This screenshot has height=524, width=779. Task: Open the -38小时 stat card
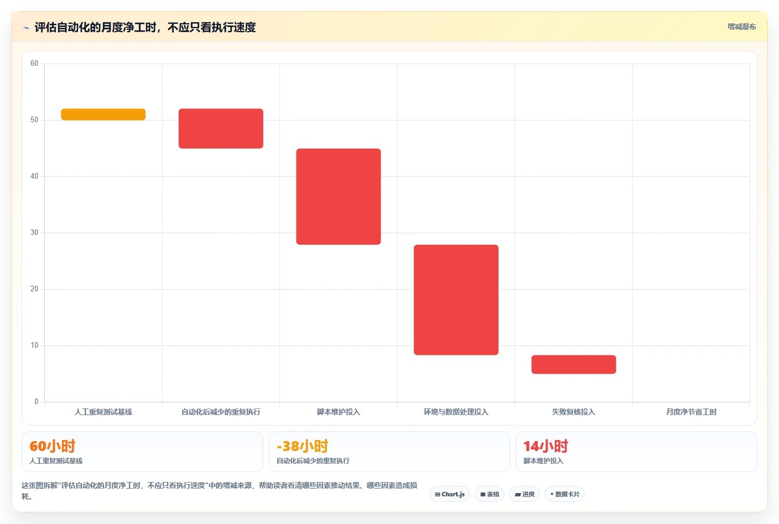(389, 452)
